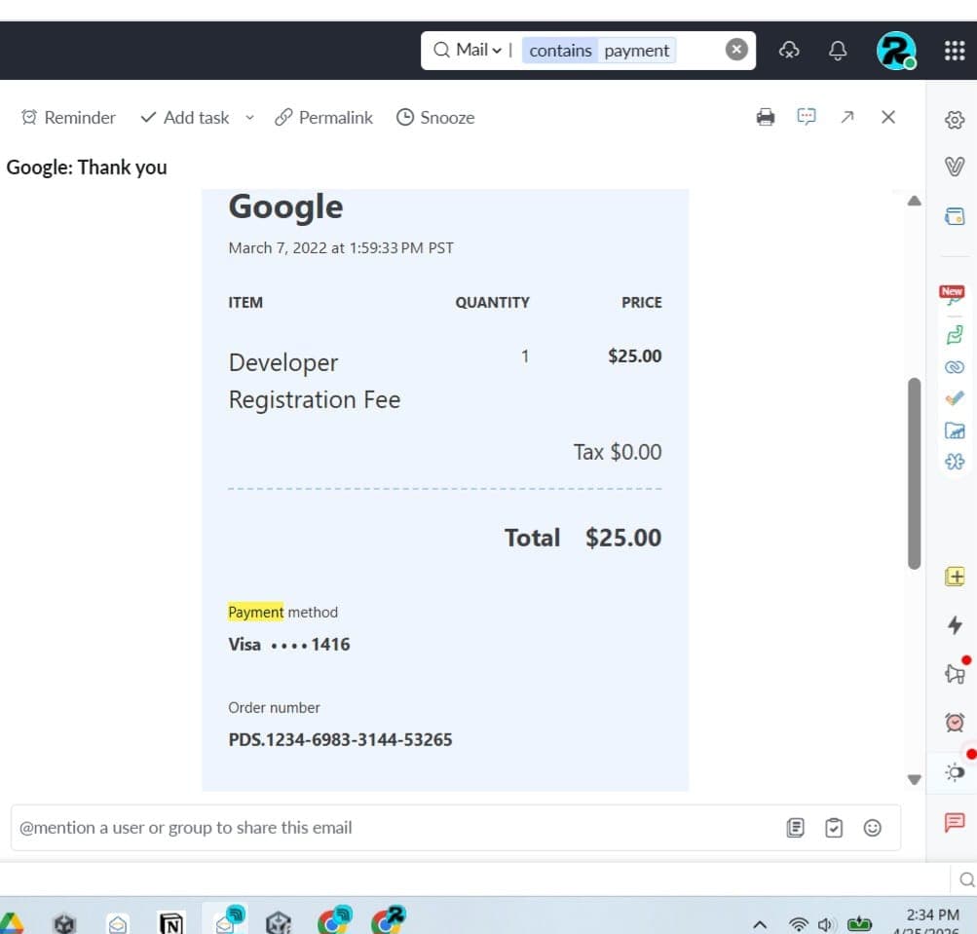Click the 'contains' search filter chip
The width and height of the screenshot is (977, 934).
click(x=560, y=51)
